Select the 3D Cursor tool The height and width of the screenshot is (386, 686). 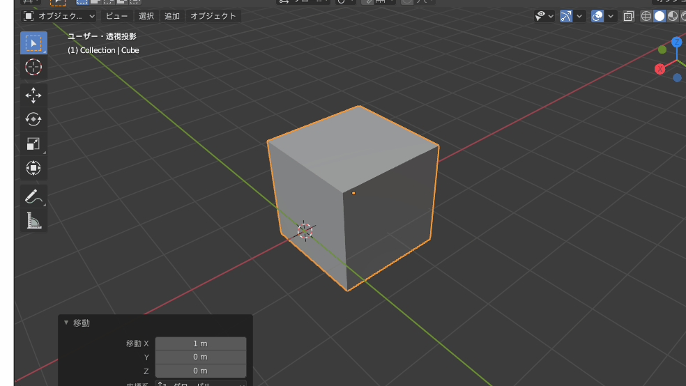[x=33, y=67]
